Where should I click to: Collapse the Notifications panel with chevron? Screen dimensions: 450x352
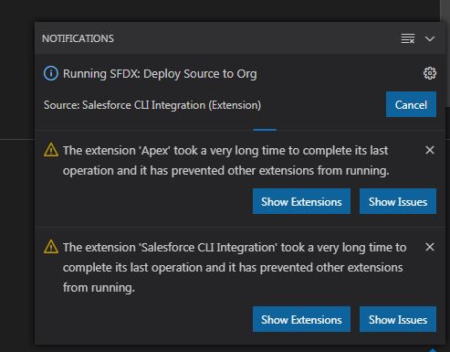[430, 39]
